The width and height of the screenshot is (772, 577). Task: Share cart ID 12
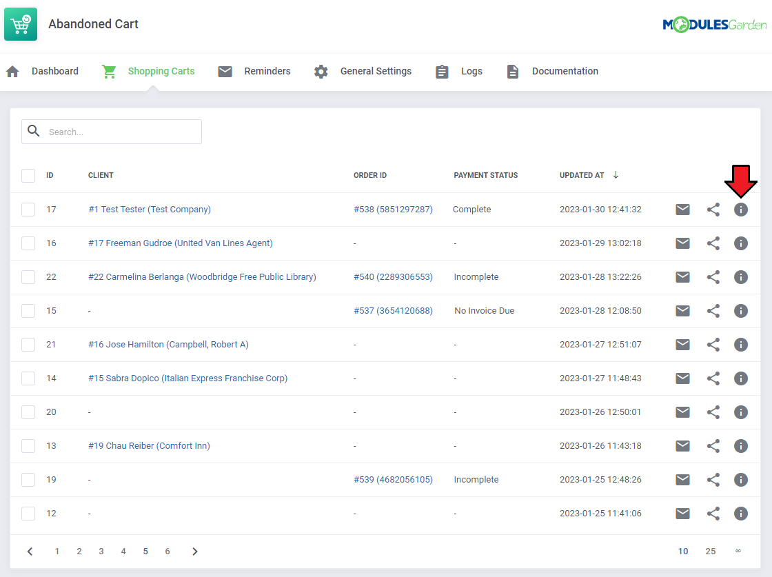pos(713,514)
